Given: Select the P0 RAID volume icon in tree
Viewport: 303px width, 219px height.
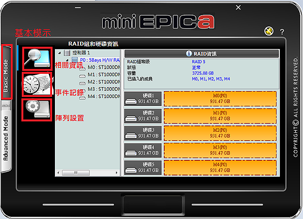Looking at the screenshot, I should point(75,60).
